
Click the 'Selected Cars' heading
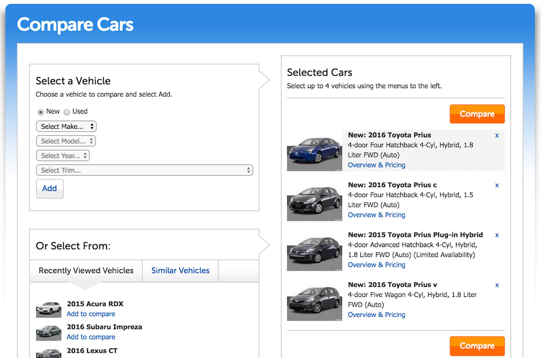click(320, 72)
